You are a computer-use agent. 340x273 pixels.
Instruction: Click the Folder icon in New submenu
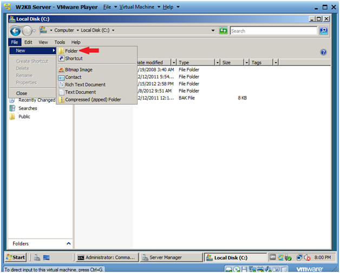61,51
